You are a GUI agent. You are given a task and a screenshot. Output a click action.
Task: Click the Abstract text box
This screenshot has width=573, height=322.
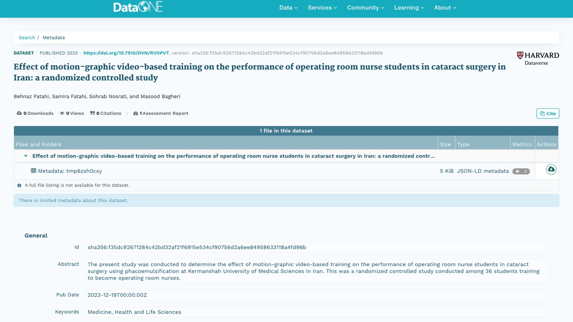(x=317, y=271)
